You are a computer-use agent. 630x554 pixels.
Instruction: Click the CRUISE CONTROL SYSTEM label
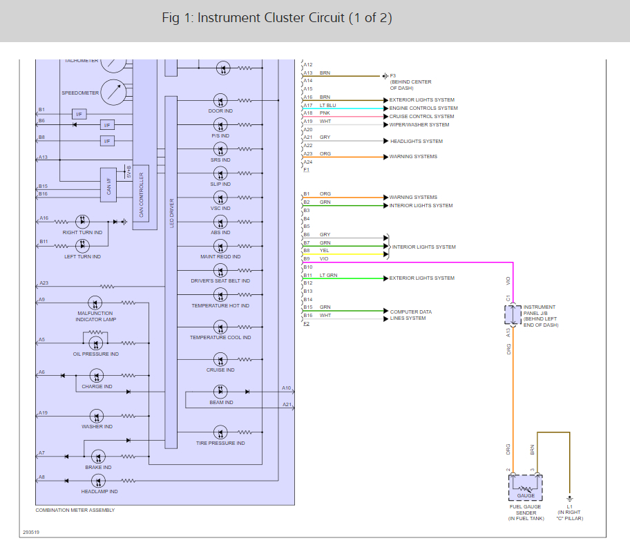point(421,117)
